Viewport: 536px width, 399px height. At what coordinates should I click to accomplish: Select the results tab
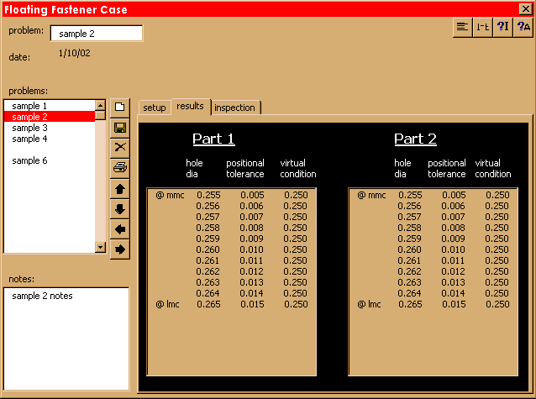coord(190,107)
